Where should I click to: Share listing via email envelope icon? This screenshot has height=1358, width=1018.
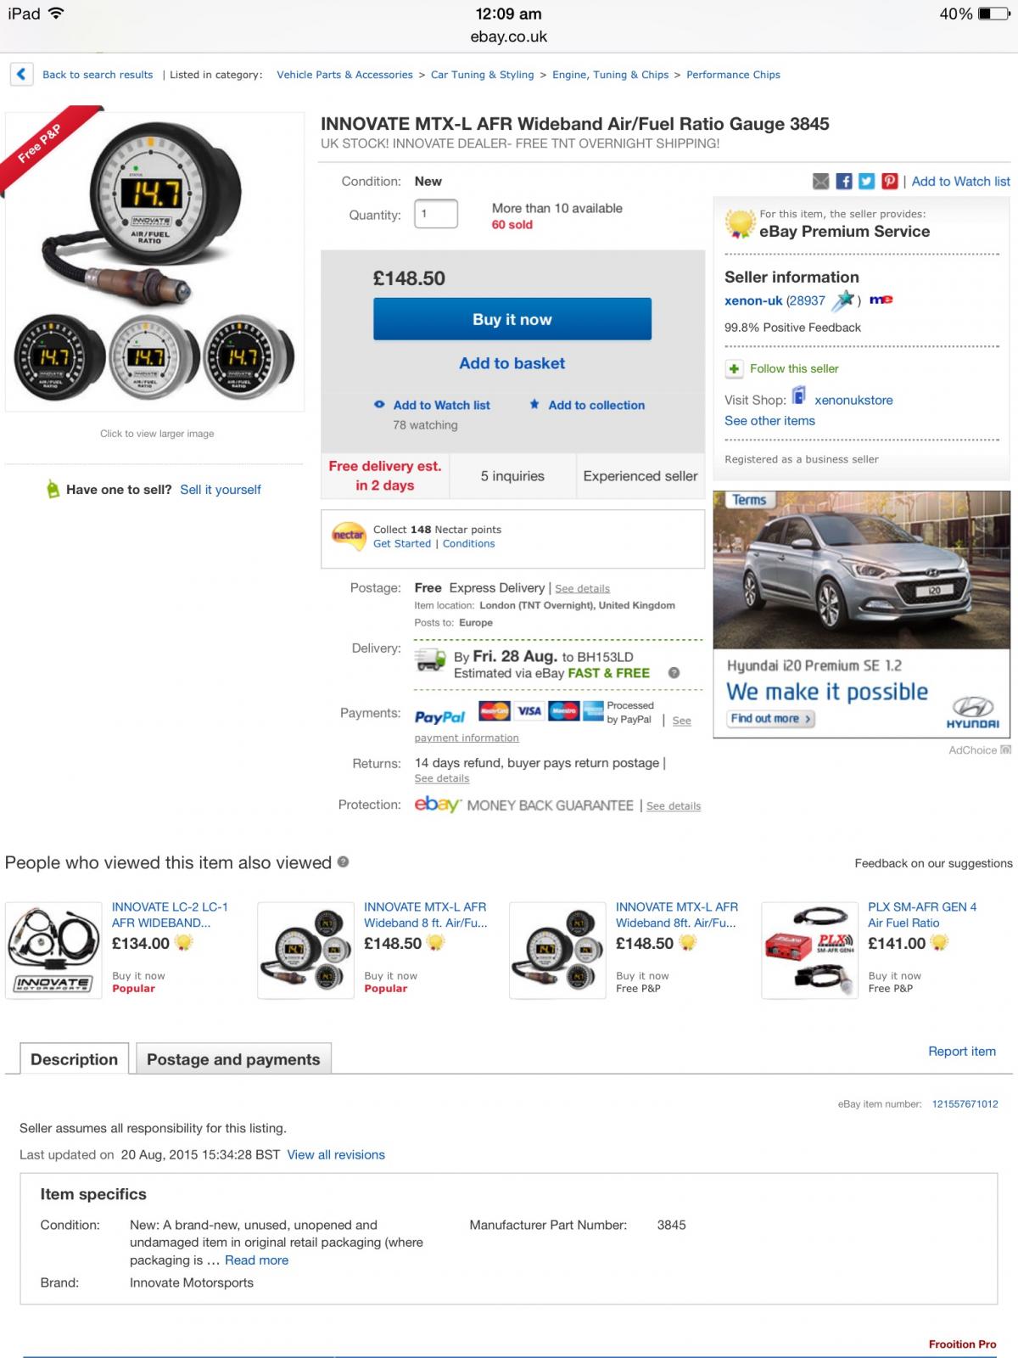pos(820,181)
